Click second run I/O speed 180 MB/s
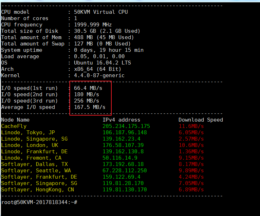The width and height of the screenshot is (260, 216). 86,94
